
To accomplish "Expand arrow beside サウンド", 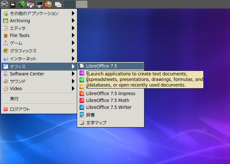I will coord(73,81).
